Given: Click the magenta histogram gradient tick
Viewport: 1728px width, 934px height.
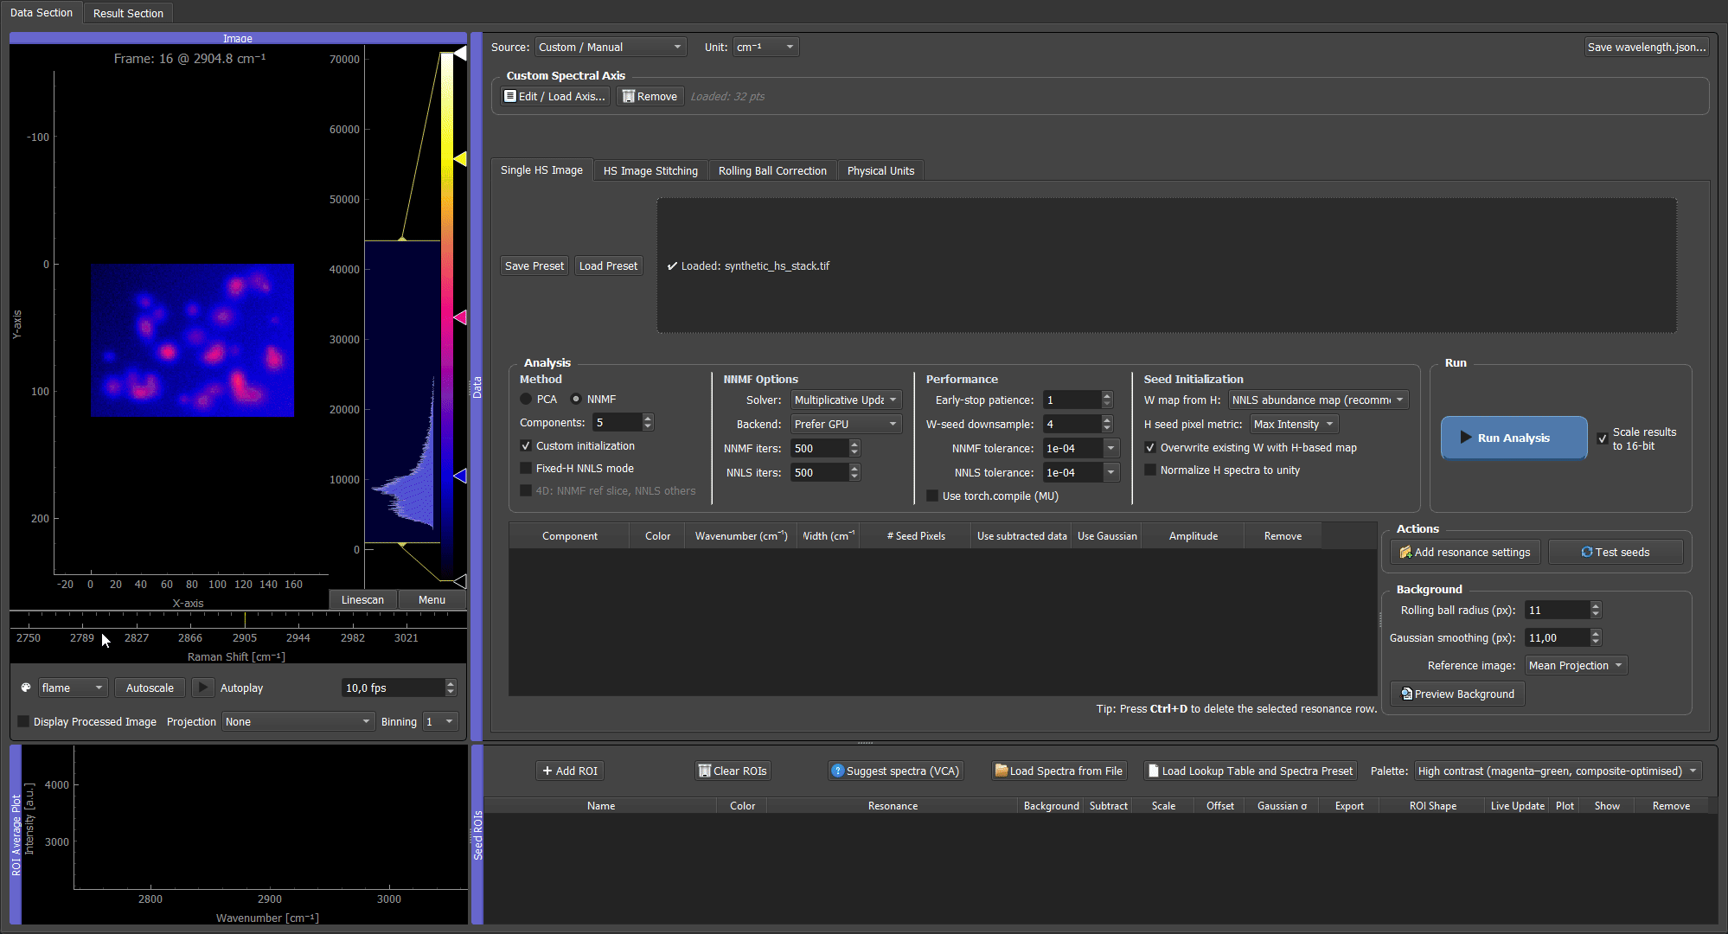Looking at the screenshot, I should point(460,317).
